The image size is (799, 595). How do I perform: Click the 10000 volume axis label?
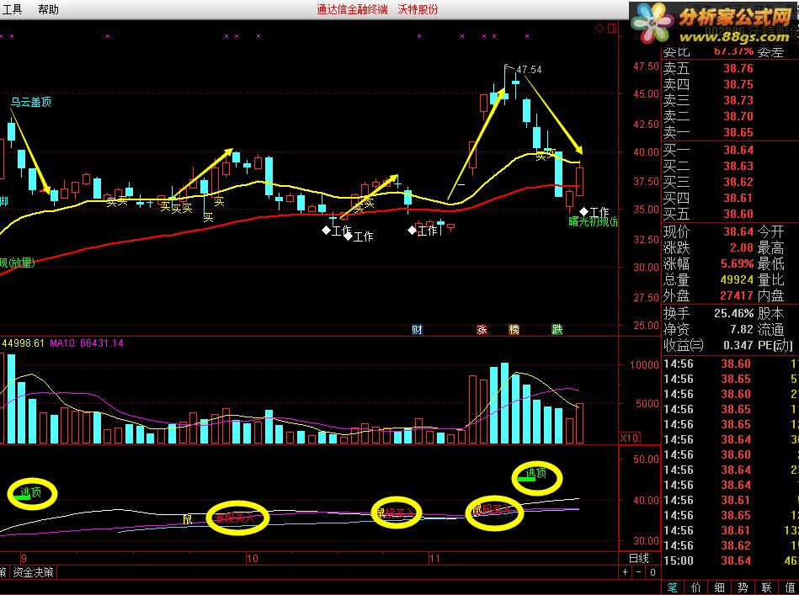(644, 364)
